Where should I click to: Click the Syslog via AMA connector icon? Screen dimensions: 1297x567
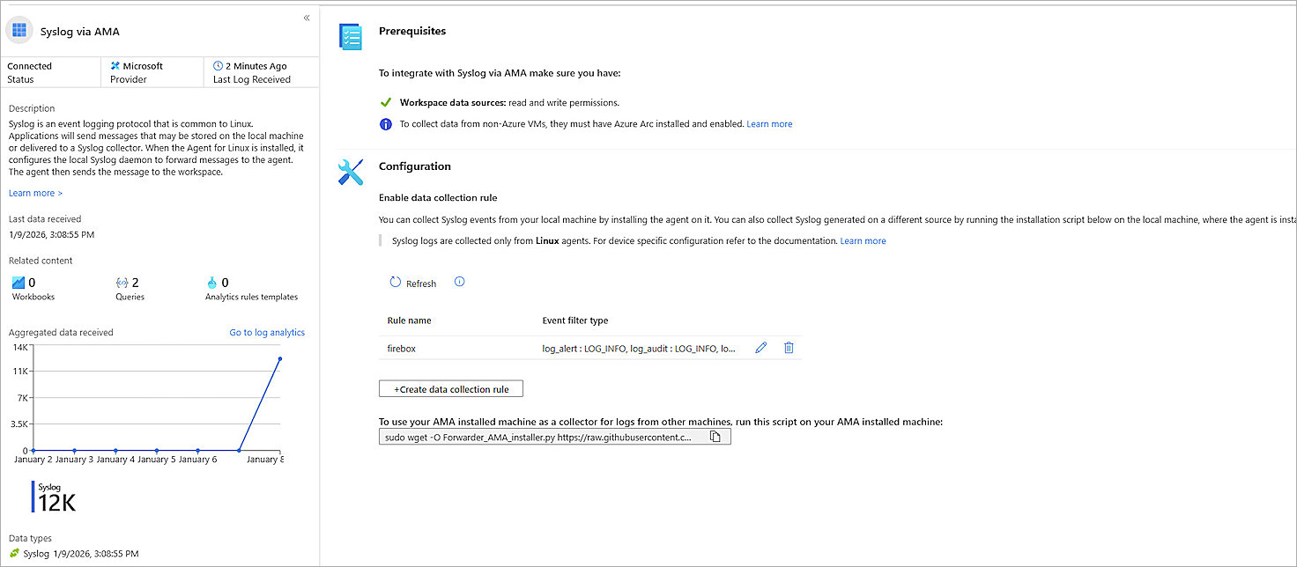coord(19,30)
